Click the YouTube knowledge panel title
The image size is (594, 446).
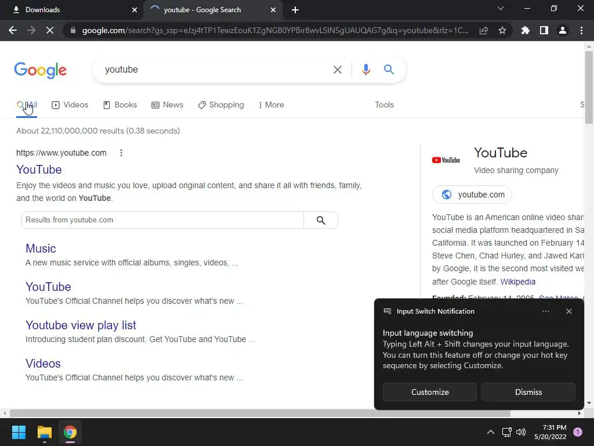click(x=501, y=153)
